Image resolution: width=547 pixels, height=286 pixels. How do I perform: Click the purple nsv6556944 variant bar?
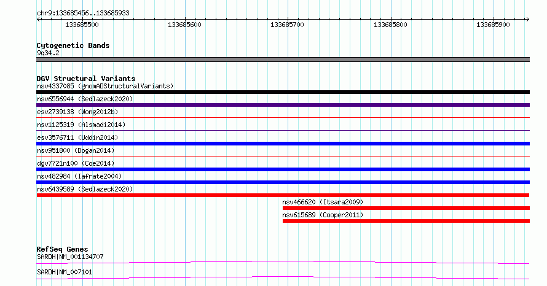(283, 105)
